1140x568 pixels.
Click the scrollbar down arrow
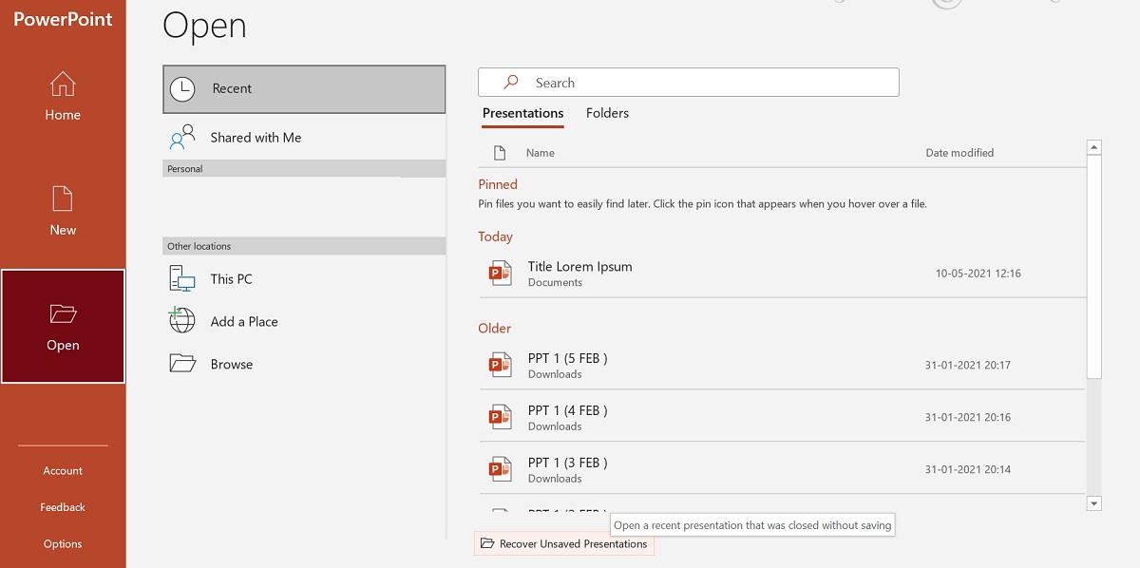(1093, 503)
